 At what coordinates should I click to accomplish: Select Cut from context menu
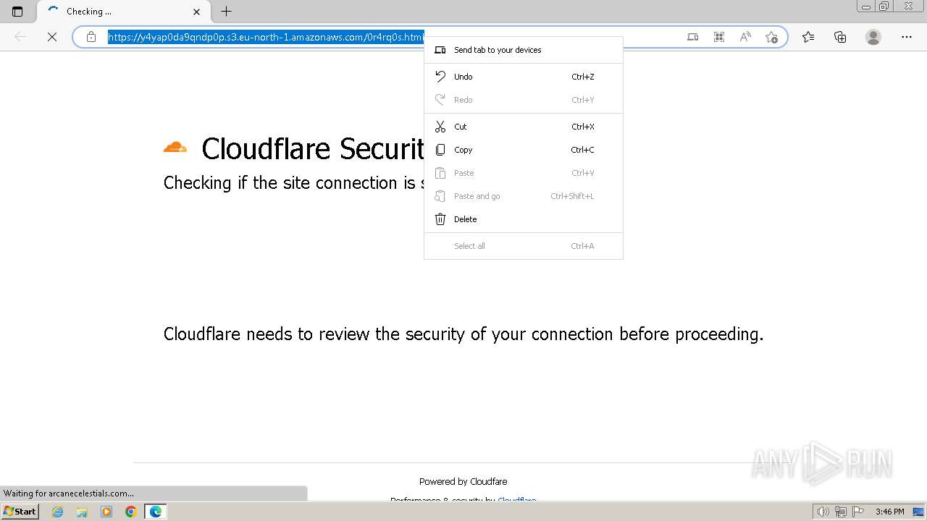tap(523, 127)
